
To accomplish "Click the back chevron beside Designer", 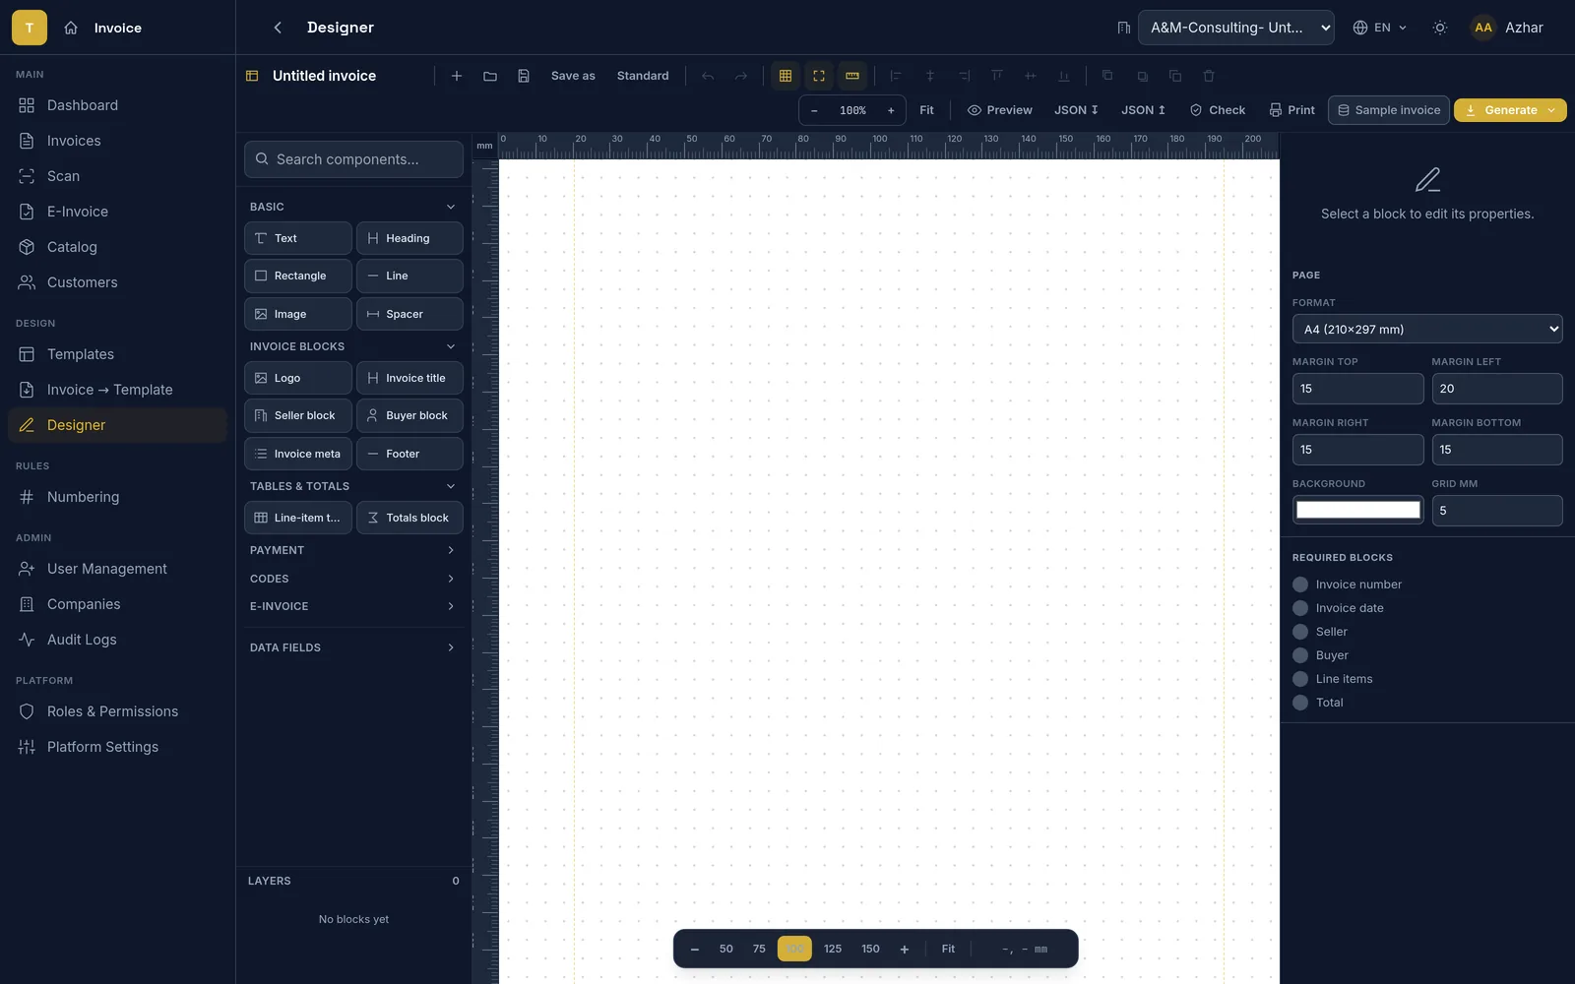I will [x=278, y=28].
